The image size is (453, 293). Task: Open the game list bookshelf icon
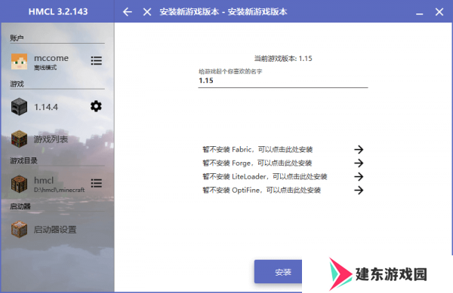[x=19, y=139]
